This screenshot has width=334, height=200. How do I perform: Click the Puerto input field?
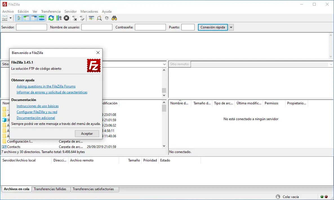coord(188,27)
